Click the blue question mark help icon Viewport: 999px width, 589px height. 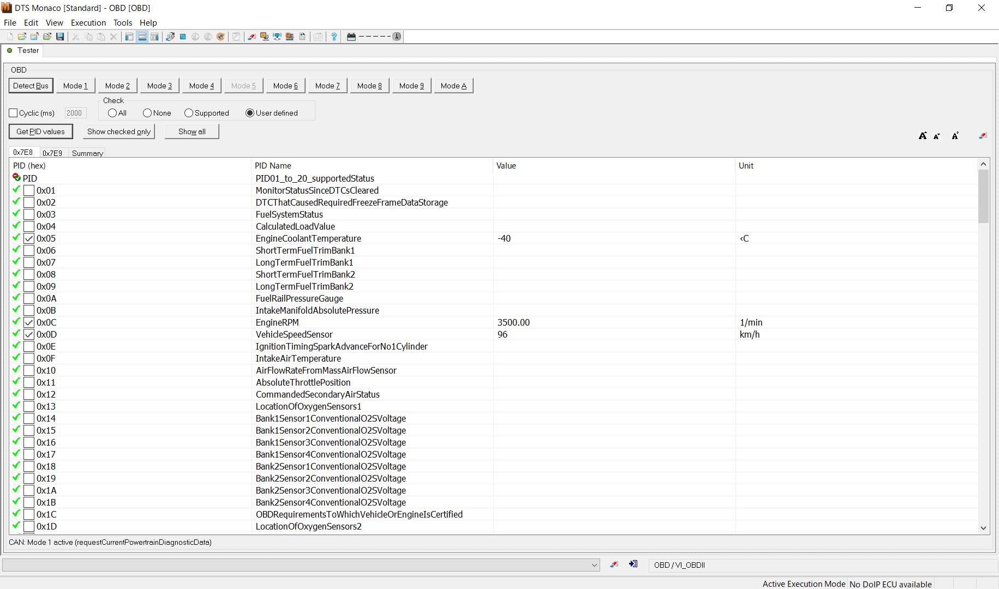[x=334, y=37]
